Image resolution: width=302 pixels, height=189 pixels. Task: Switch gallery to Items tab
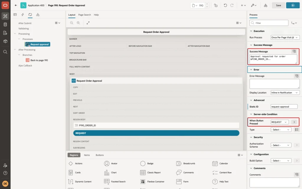87,155
